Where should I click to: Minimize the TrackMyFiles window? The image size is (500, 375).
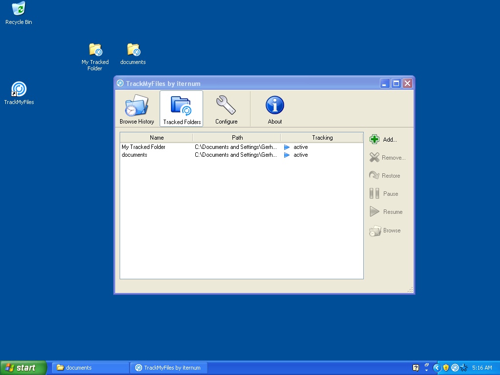(385, 83)
